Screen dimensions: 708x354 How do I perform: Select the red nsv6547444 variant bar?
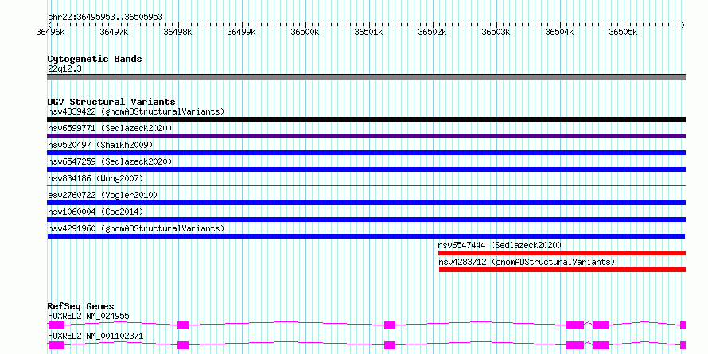pyautogui.click(x=562, y=253)
